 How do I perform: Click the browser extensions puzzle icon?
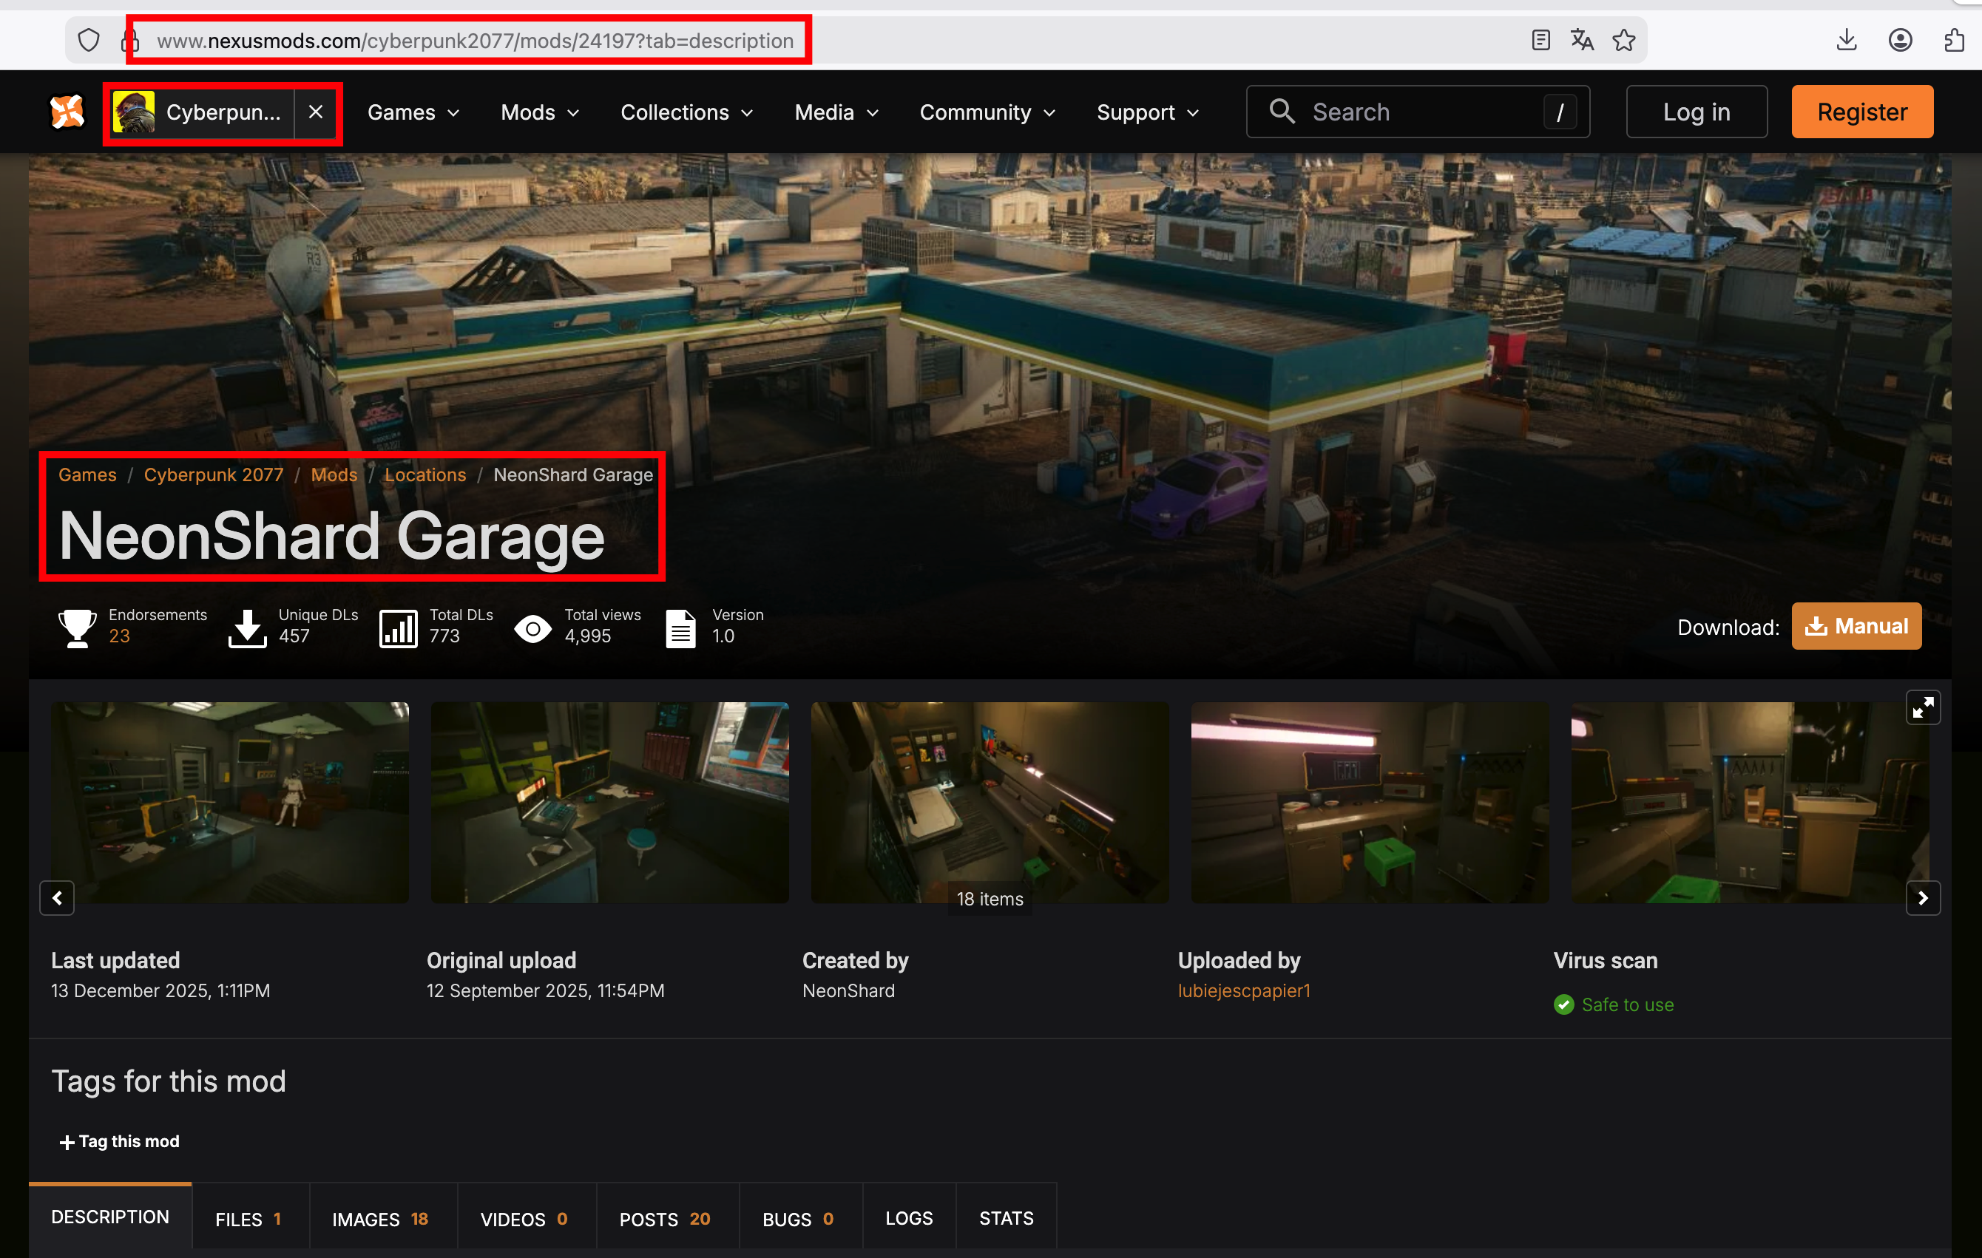(1954, 41)
